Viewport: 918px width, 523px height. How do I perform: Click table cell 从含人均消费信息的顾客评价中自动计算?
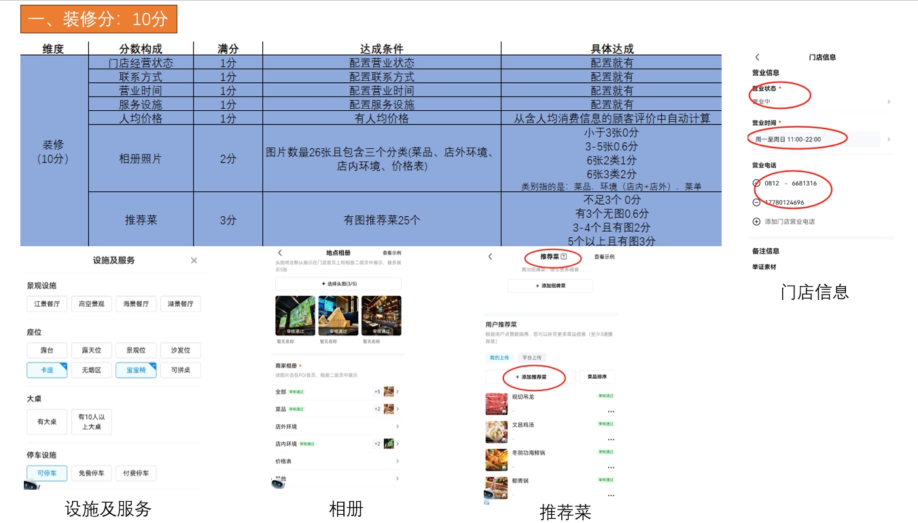tap(612, 118)
